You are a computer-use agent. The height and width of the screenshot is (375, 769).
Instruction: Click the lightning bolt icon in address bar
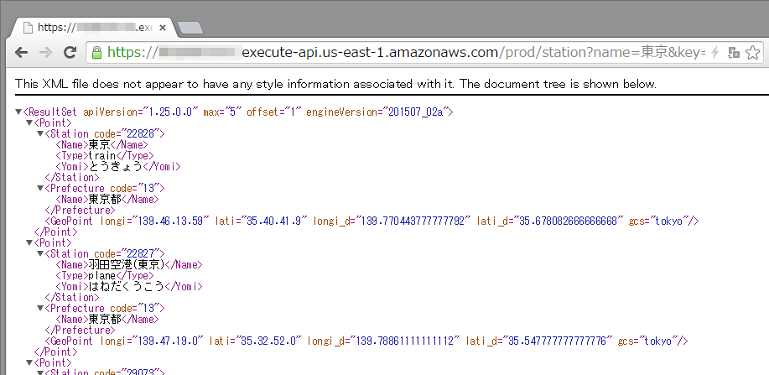715,53
